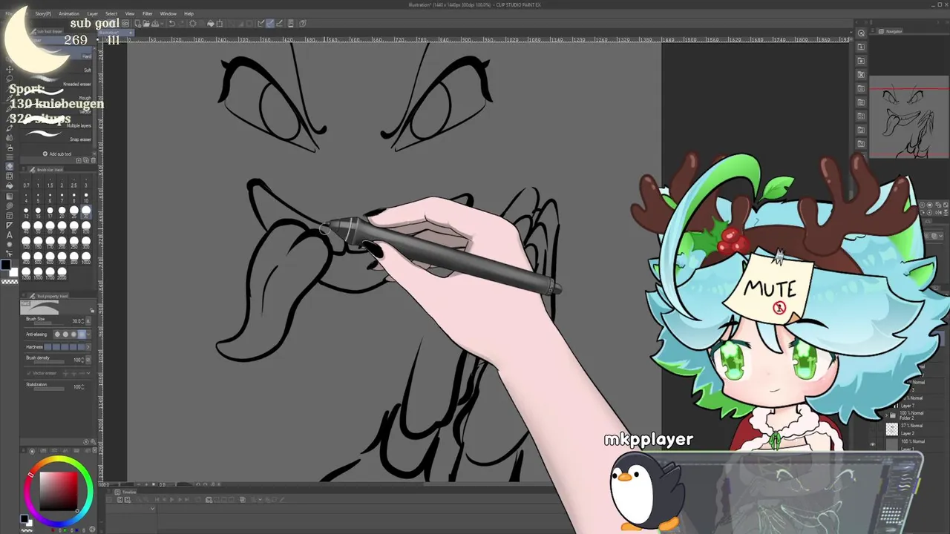Click the Clear (sun-shaped) toolbar icon
The image size is (950, 534).
pyautogui.click(x=192, y=24)
